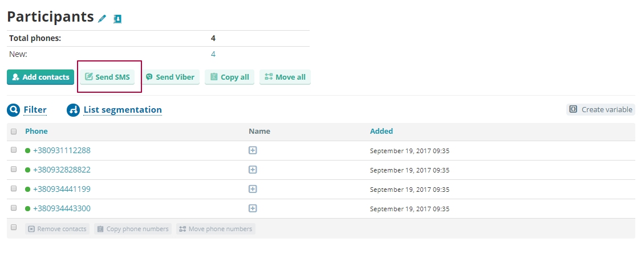
Task: Click the name plus icon for +380934441199
Action: click(x=253, y=189)
